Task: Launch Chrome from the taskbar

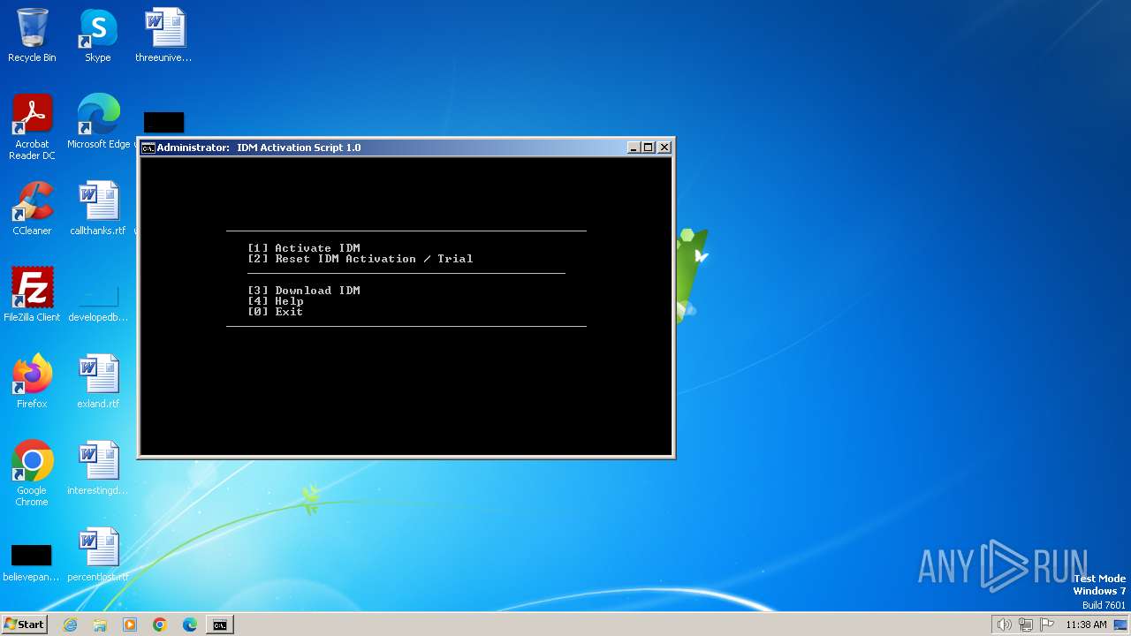Action: point(160,625)
